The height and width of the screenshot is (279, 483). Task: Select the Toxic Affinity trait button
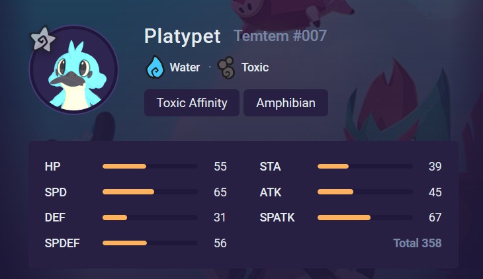point(192,103)
